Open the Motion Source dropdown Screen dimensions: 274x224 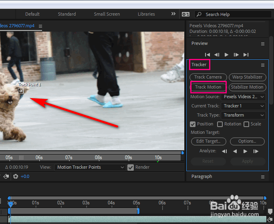point(243,97)
